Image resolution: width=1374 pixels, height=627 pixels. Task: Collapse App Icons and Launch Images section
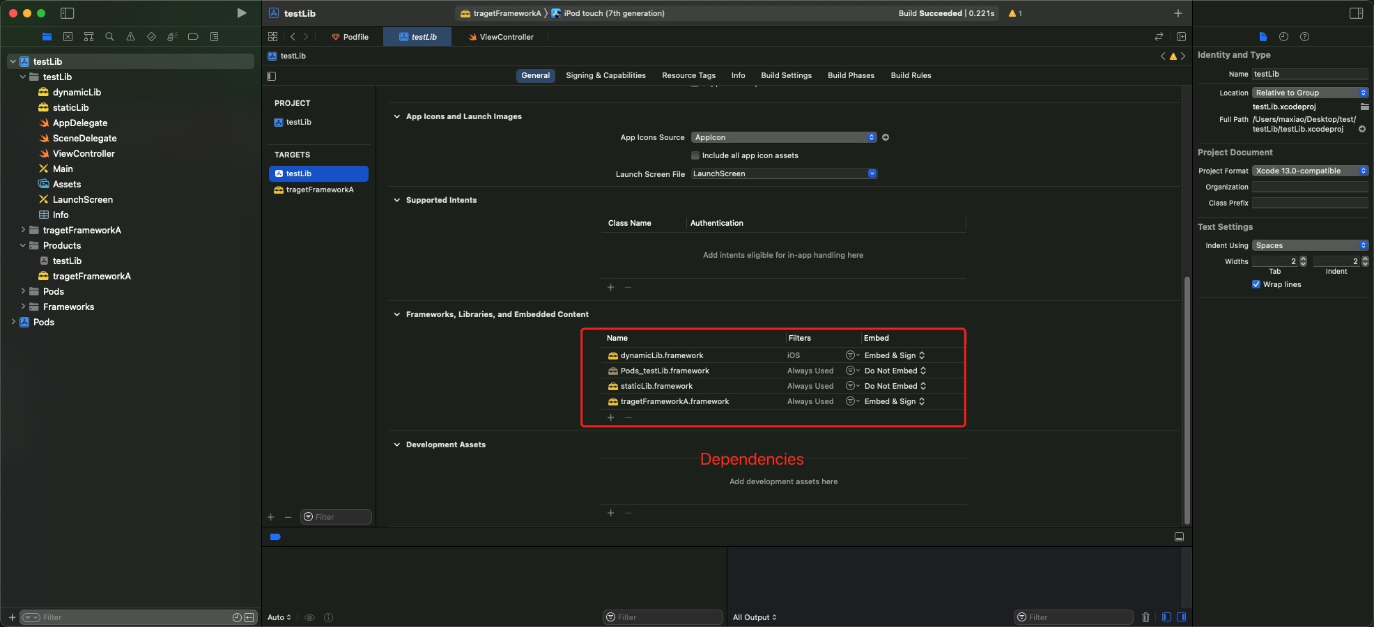click(x=396, y=116)
